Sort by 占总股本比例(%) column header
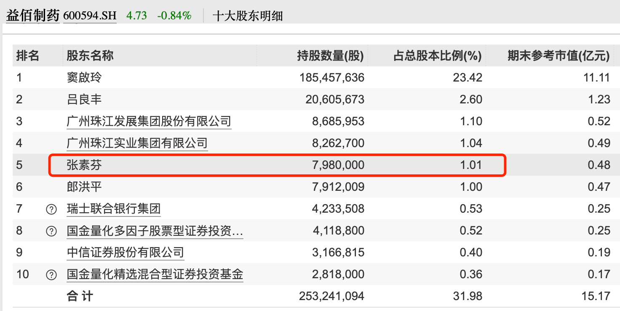Viewport: 620px width, 311px height. (x=438, y=55)
